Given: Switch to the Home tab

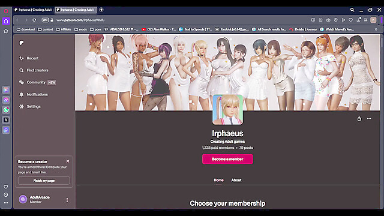Looking at the screenshot, I should (218, 180).
